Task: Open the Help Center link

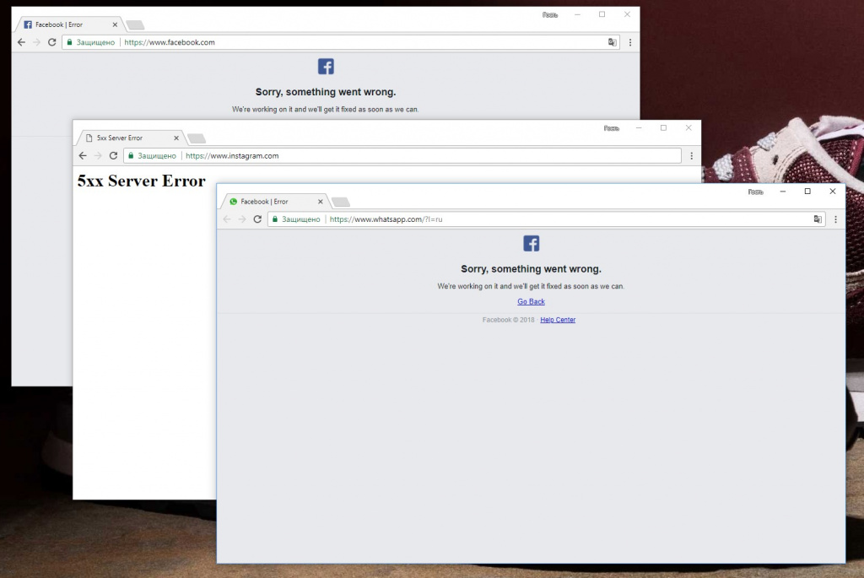Action: (558, 320)
